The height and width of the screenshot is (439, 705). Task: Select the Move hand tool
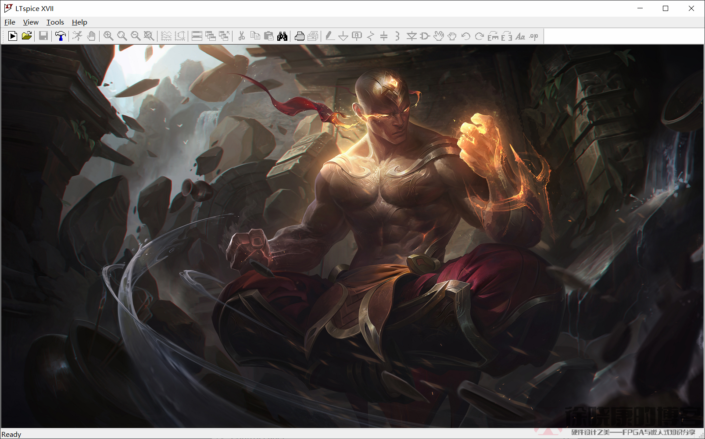(438, 36)
